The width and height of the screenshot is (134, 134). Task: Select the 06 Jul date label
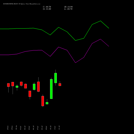coord(33,128)
